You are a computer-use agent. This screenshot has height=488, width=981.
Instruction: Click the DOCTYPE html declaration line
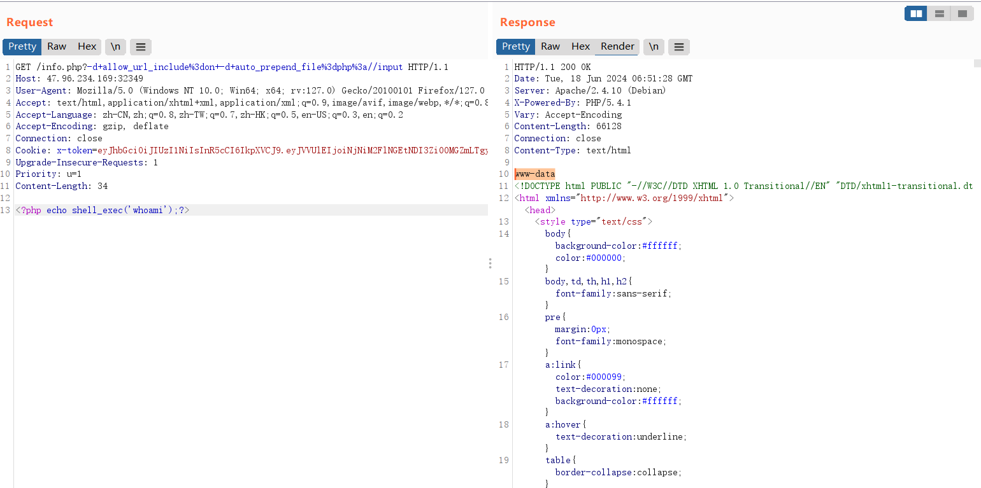tap(743, 186)
